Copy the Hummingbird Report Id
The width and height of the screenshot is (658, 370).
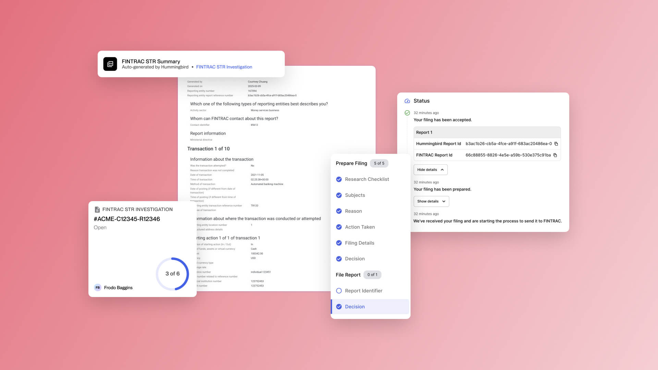coord(556,144)
